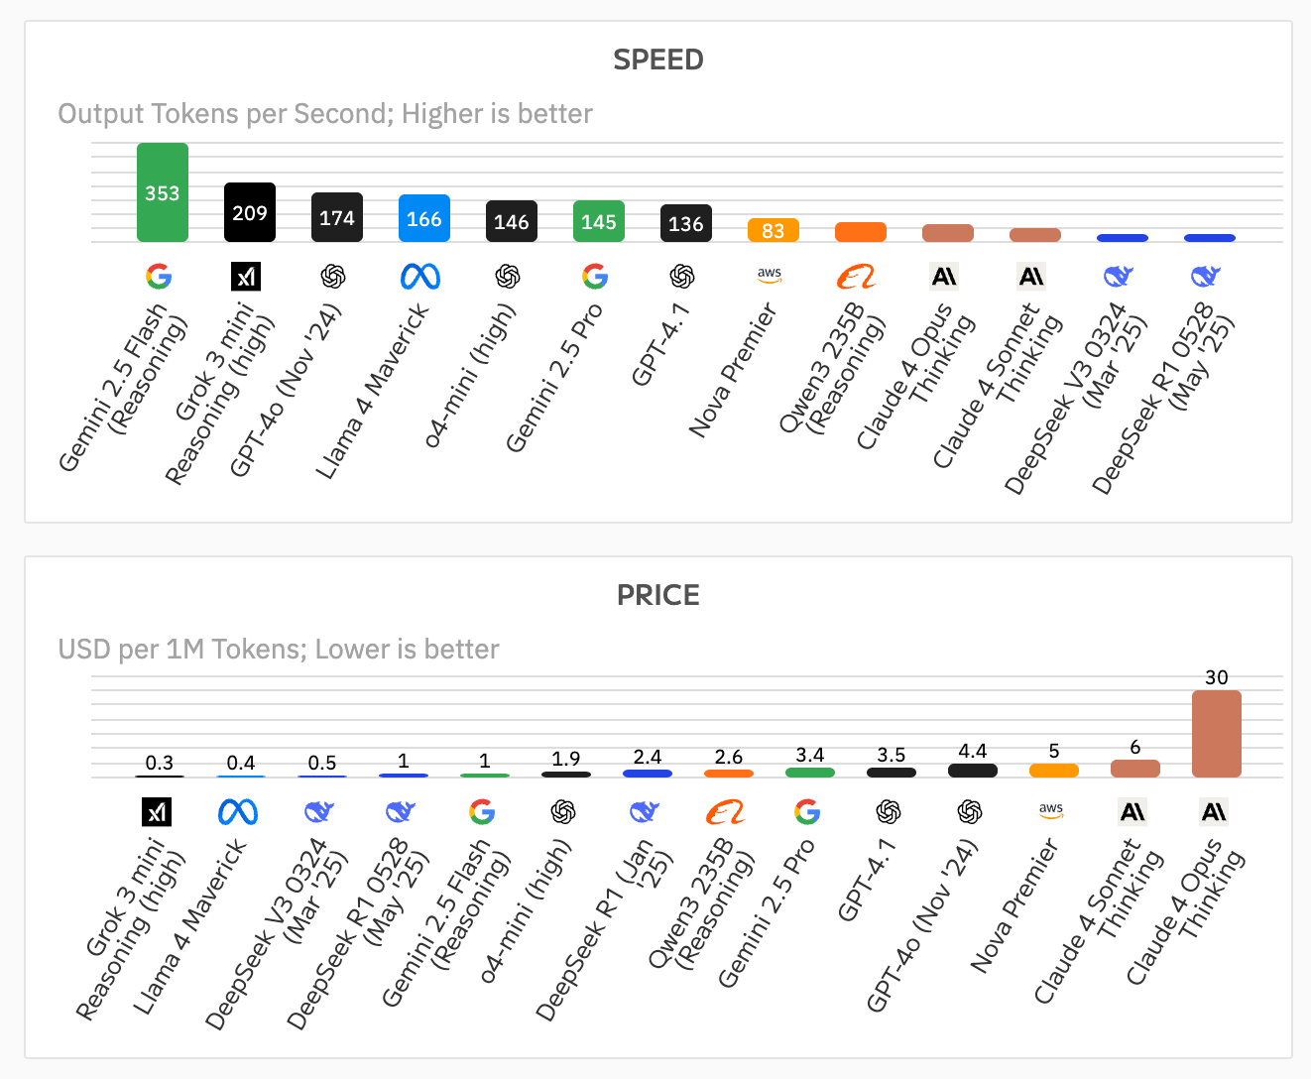
Task: Click the Meta logo in the Price chart
Action: click(x=238, y=812)
